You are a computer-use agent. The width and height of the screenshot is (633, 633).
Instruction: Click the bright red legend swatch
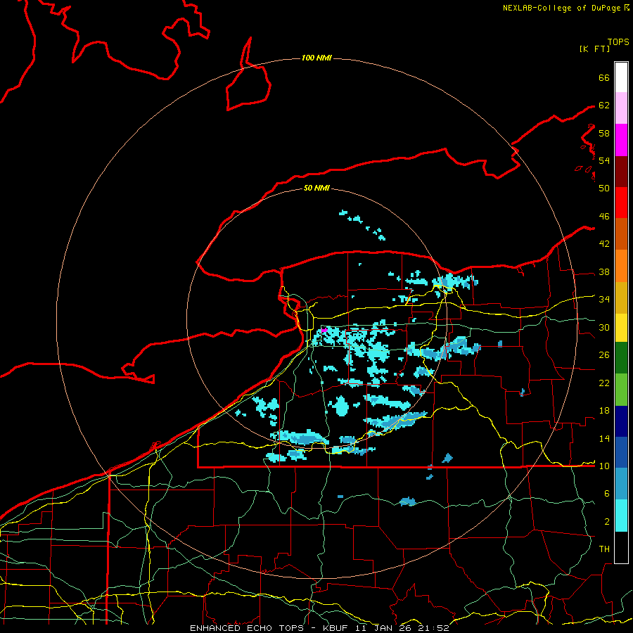[621, 203]
